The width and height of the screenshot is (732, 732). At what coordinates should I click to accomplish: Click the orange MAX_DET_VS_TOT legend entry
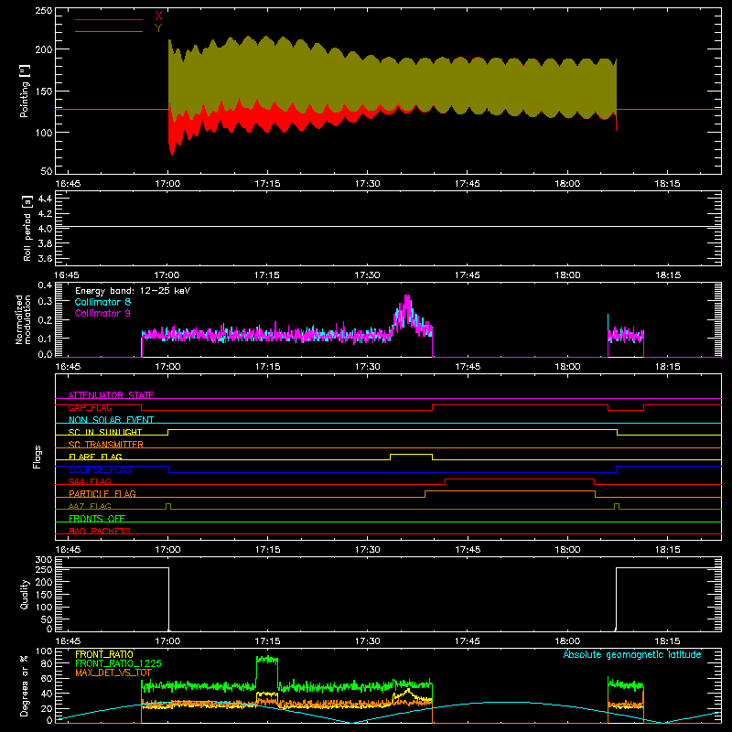(113, 673)
